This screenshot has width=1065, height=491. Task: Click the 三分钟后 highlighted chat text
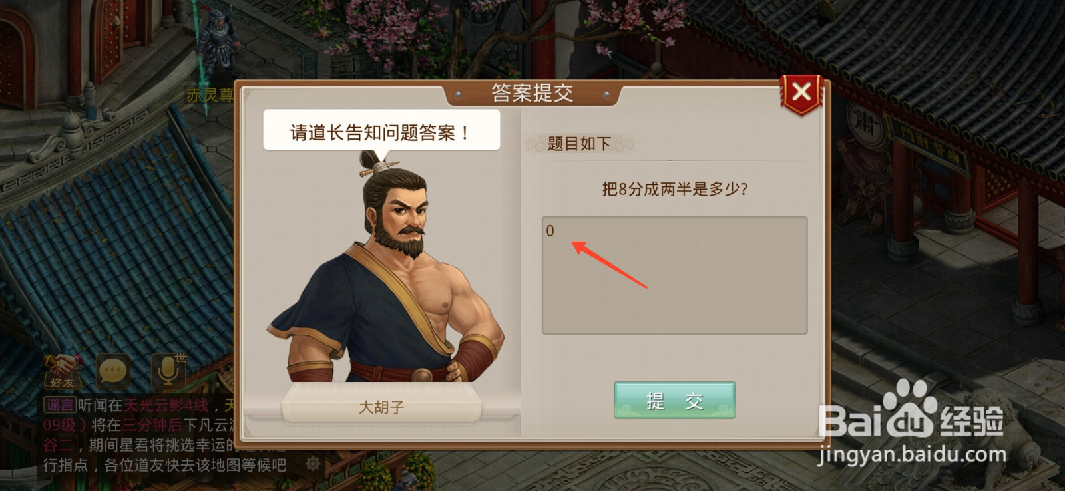152,425
